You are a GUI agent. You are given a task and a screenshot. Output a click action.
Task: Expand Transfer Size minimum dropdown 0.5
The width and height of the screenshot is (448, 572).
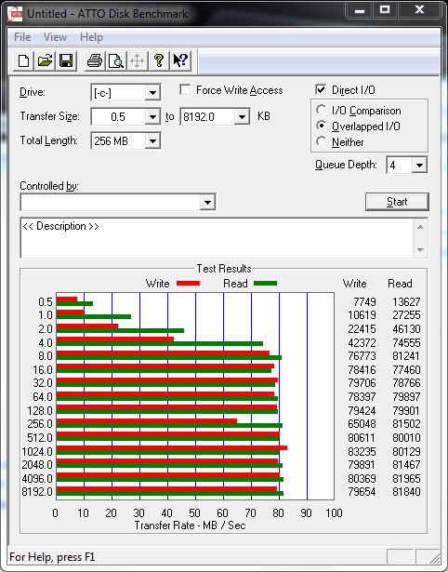(152, 117)
